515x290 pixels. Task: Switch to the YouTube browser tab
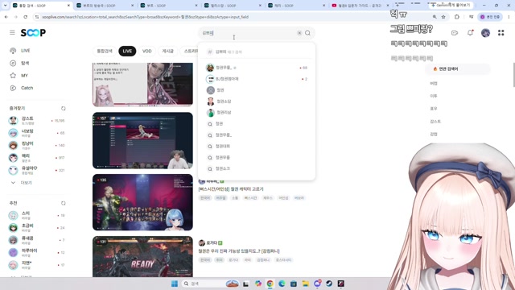360,6
